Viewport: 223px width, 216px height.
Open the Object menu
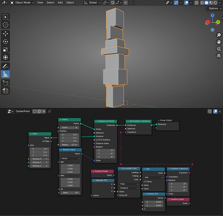[70, 3]
